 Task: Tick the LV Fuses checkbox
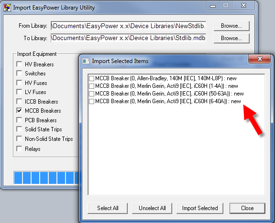tap(19, 92)
